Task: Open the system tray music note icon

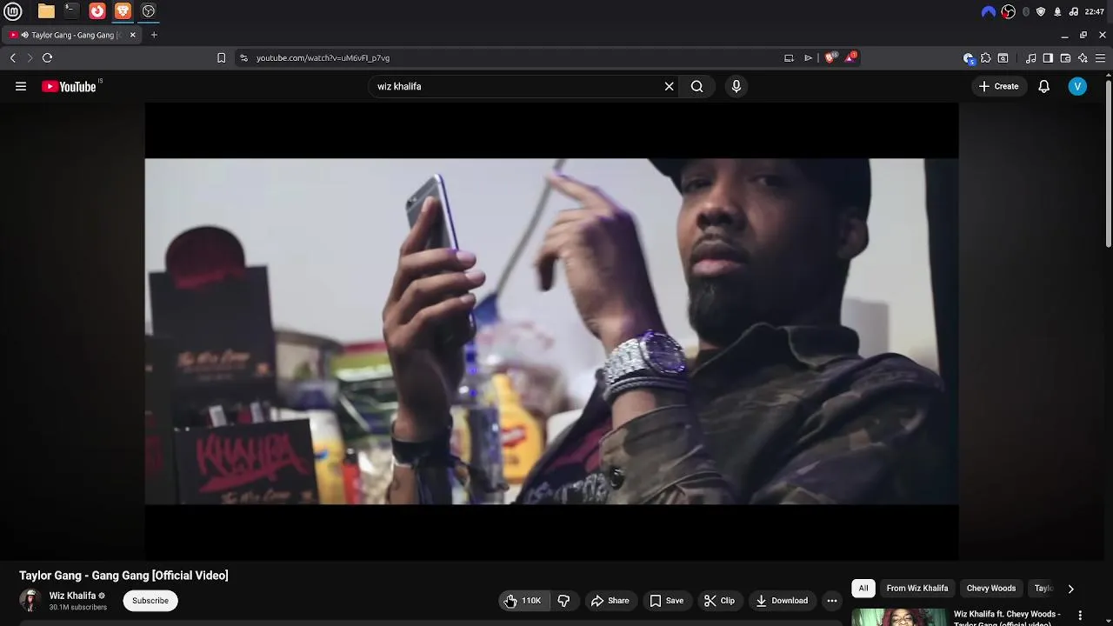Action: (1074, 11)
